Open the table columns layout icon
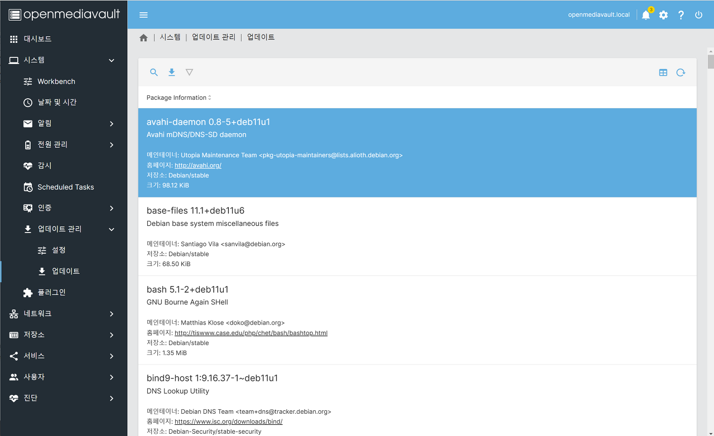This screenshot has width=714, height=436. (x=663, y=72)
